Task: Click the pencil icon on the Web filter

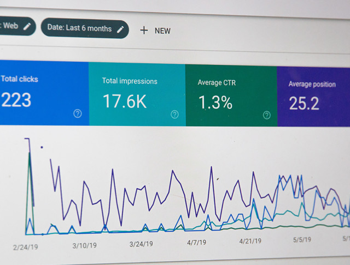Action: (x=27, y=26)
